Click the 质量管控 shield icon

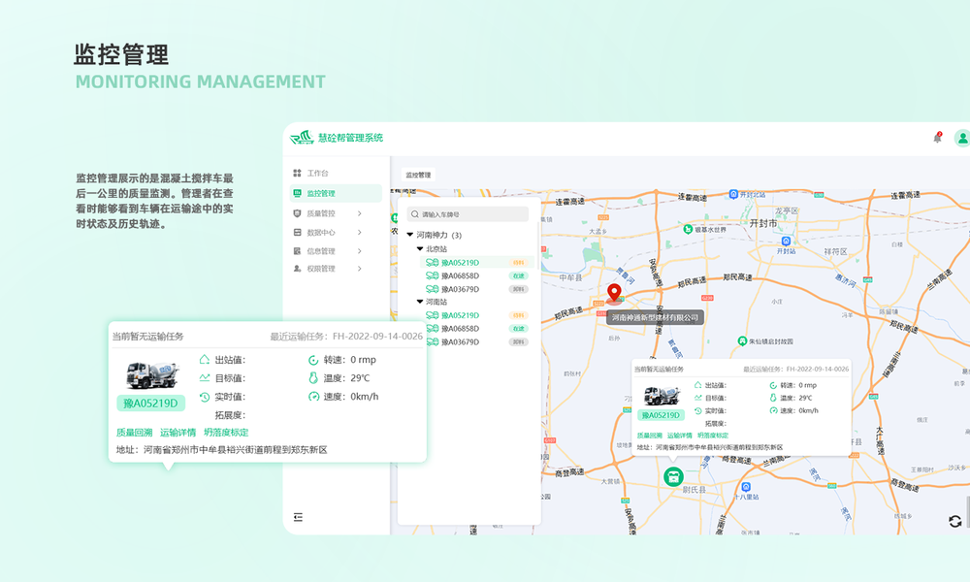click(x=297, y=213)
